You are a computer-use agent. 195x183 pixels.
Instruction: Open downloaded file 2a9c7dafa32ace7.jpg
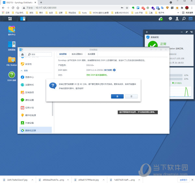click(x=16, y=180)
